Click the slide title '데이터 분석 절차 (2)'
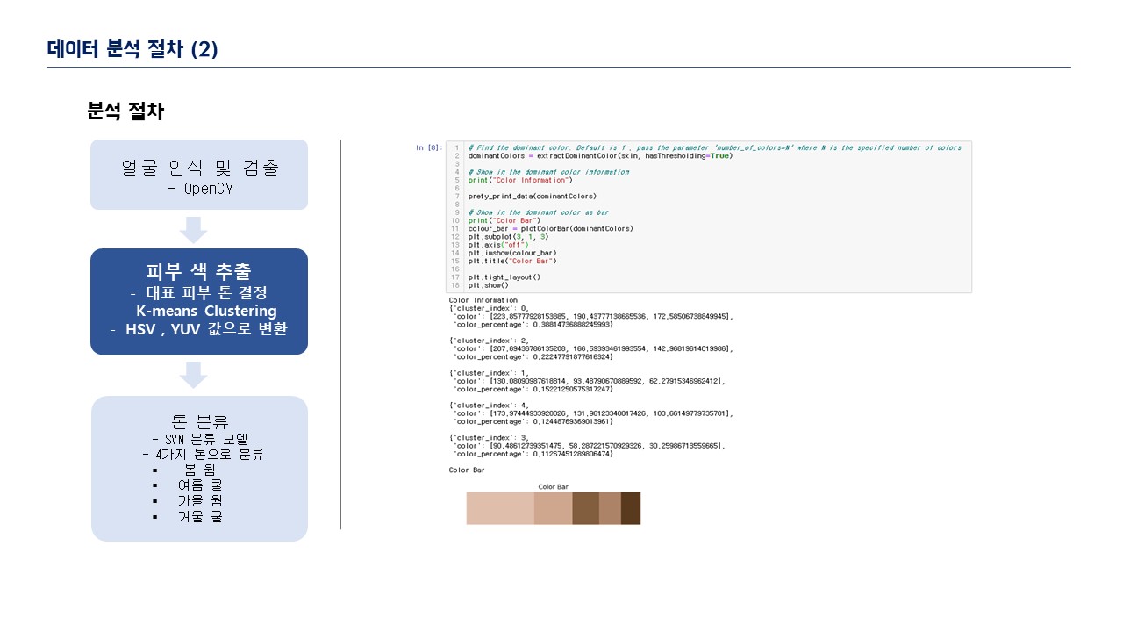 pos(132,49)
